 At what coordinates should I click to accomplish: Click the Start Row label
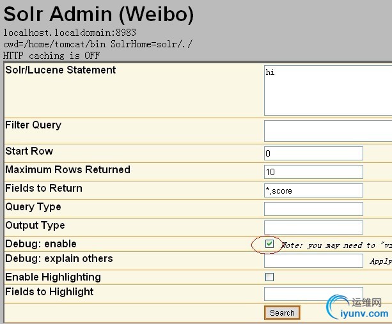pyautogui.click(x=29, y=151)
